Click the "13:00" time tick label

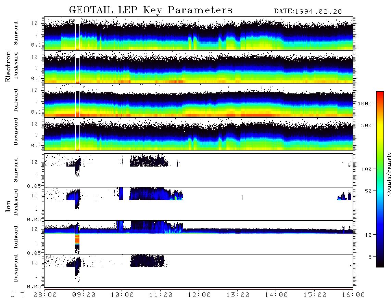[x=238, y=295]
